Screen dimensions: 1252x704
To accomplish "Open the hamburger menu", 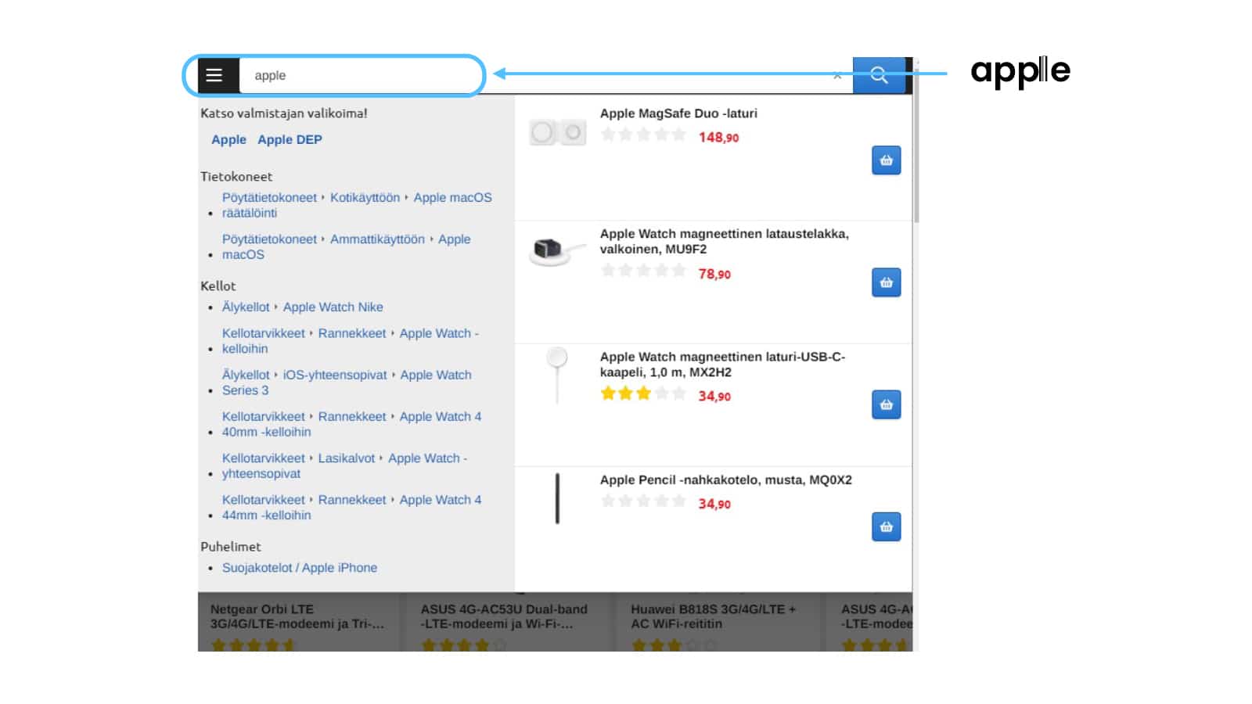I will (x=214, y=75).
